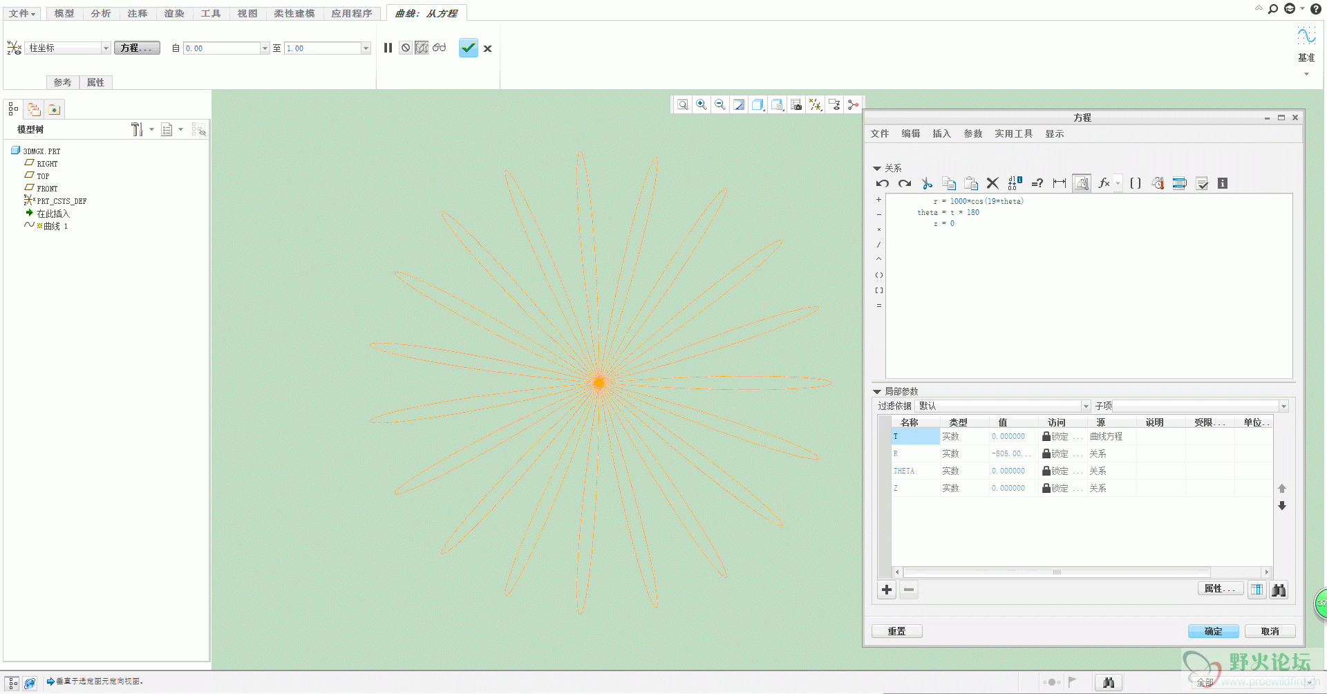Click the sort relations icon

(x=1180, y=183)
